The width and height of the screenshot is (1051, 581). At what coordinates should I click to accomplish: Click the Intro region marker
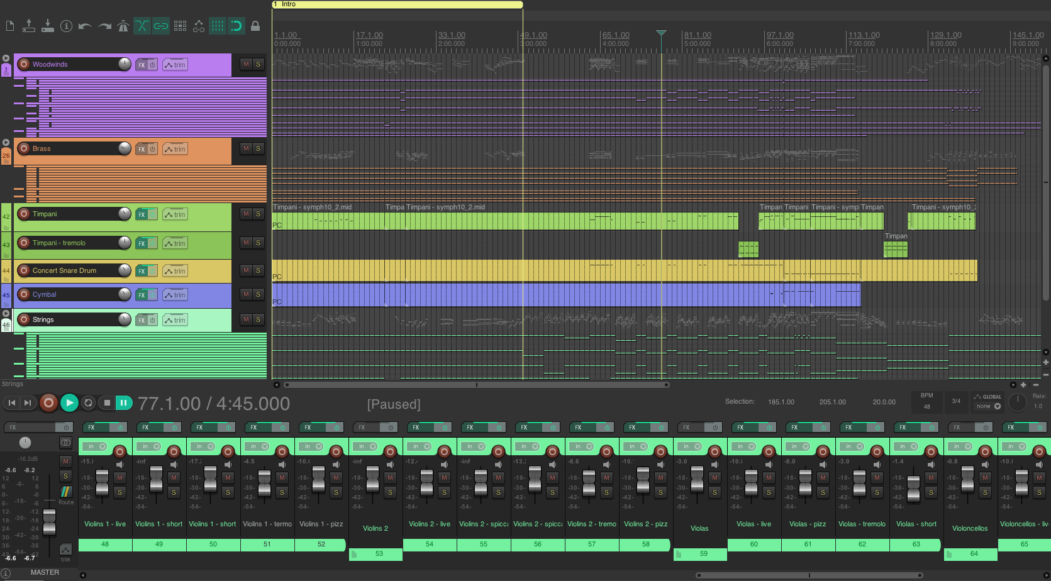point(397,4)
